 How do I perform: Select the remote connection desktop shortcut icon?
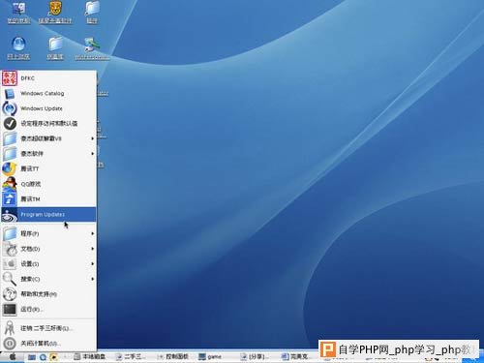92,48
